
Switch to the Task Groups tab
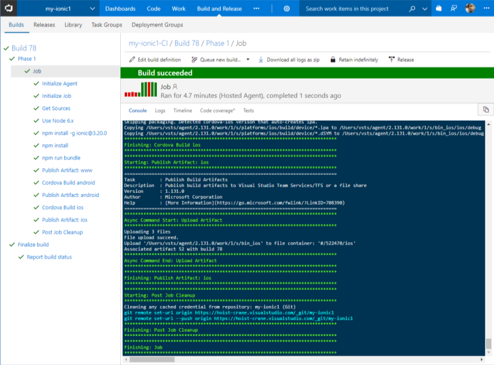(x=107, y=24)
